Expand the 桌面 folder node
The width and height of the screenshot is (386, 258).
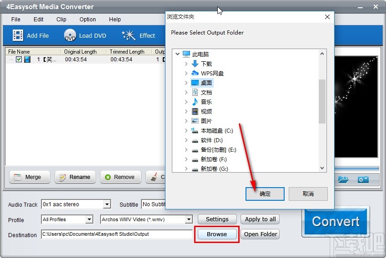[186, 83]
